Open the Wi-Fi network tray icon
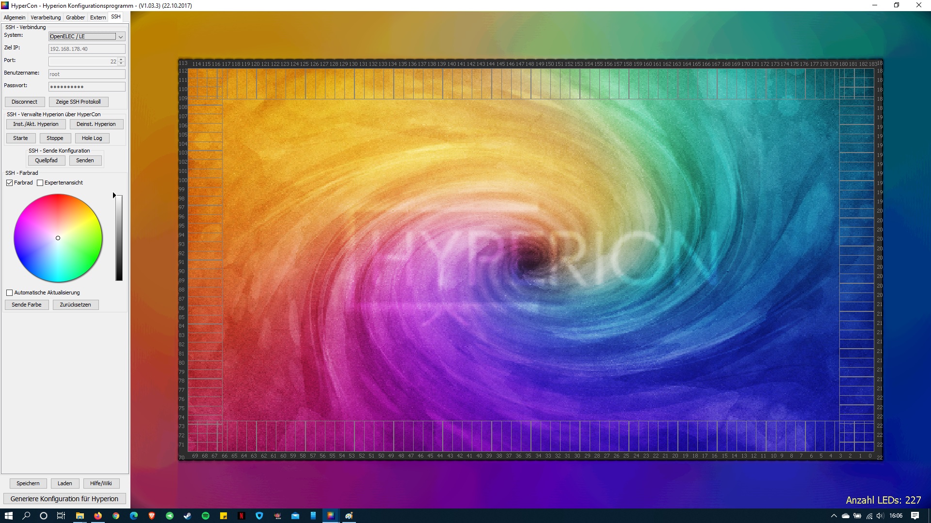This screenshot has width=931, height=523. (x=869, y=516)
